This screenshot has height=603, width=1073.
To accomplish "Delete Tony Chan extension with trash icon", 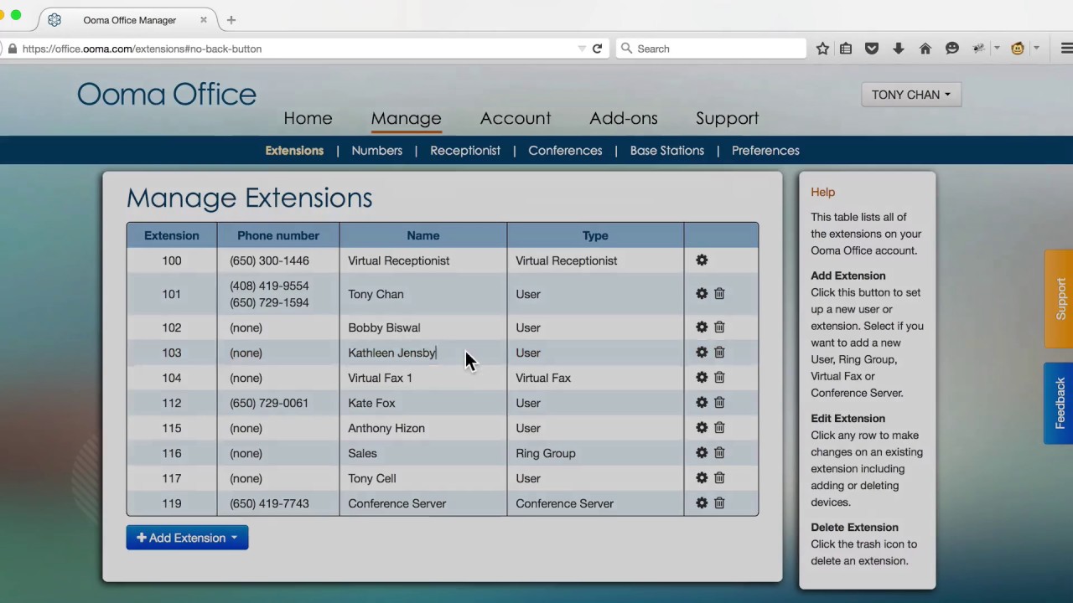I will click(x=719, y=294).
